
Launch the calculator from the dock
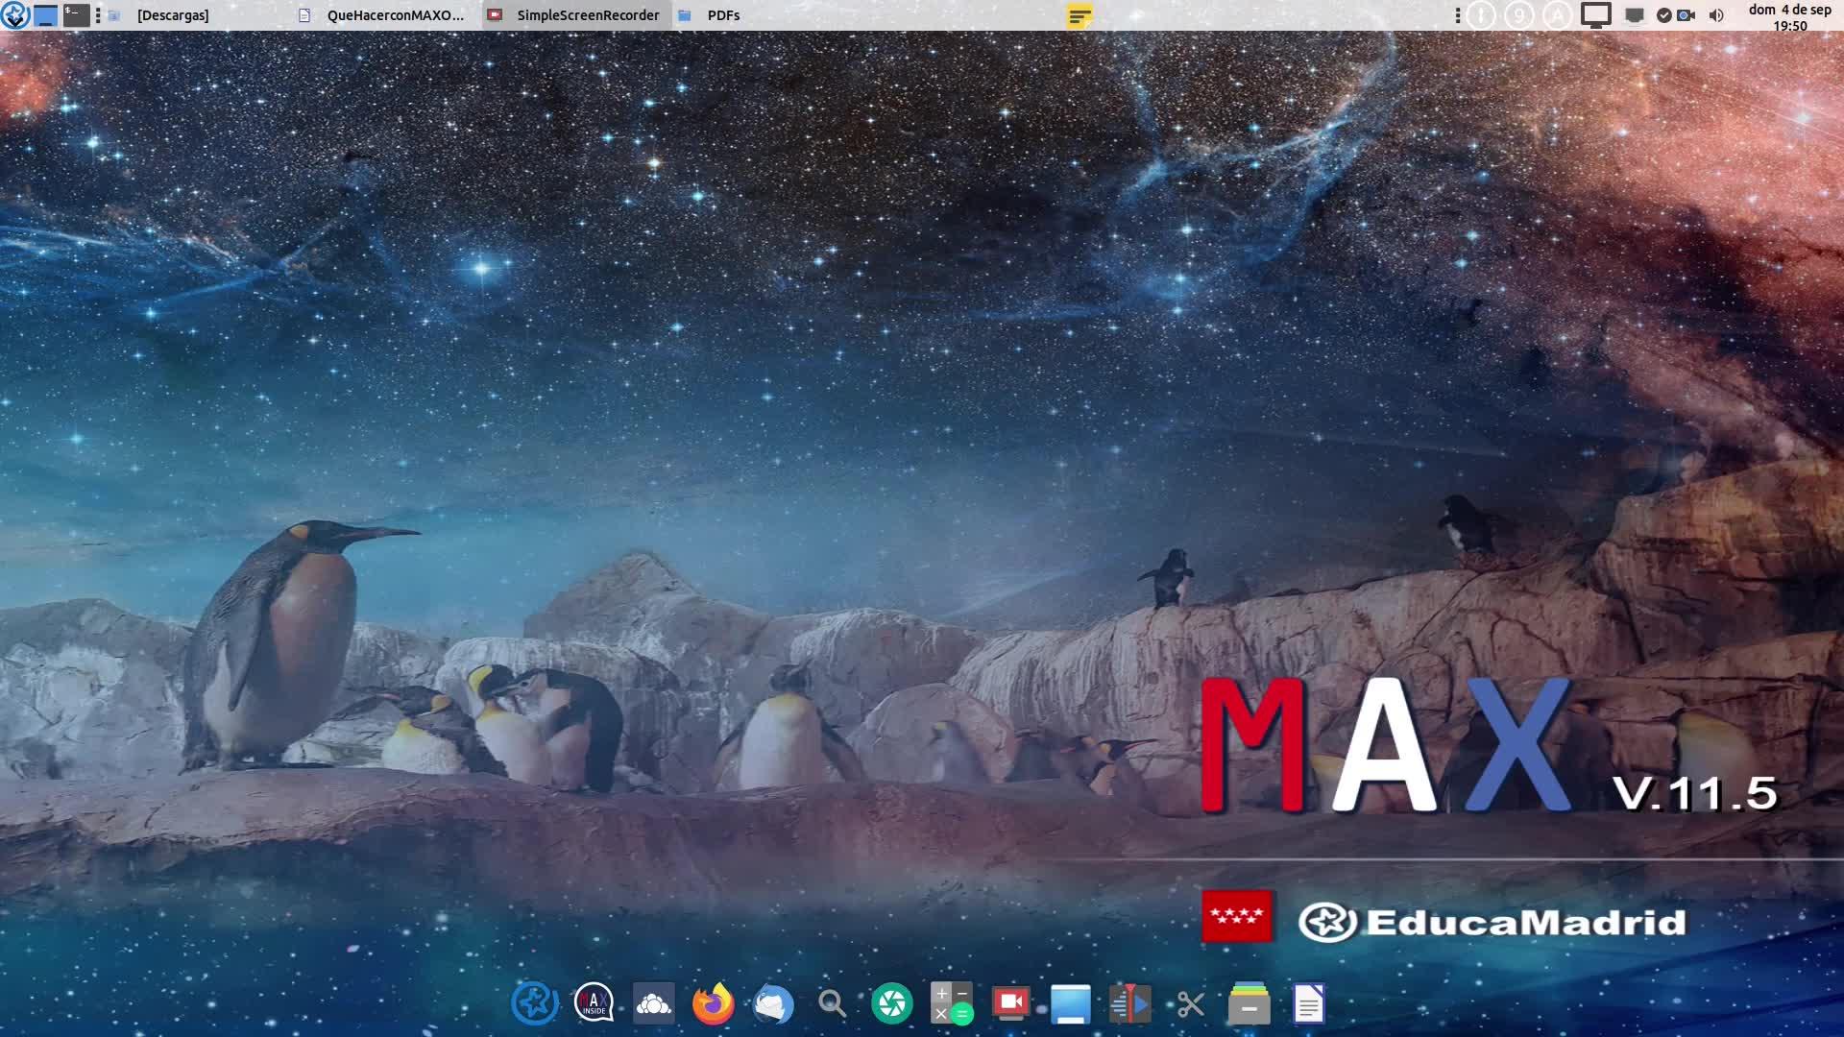tap(951, 1004)
